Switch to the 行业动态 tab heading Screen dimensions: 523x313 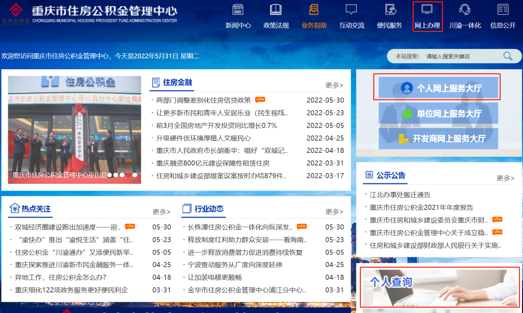[209, 209]
